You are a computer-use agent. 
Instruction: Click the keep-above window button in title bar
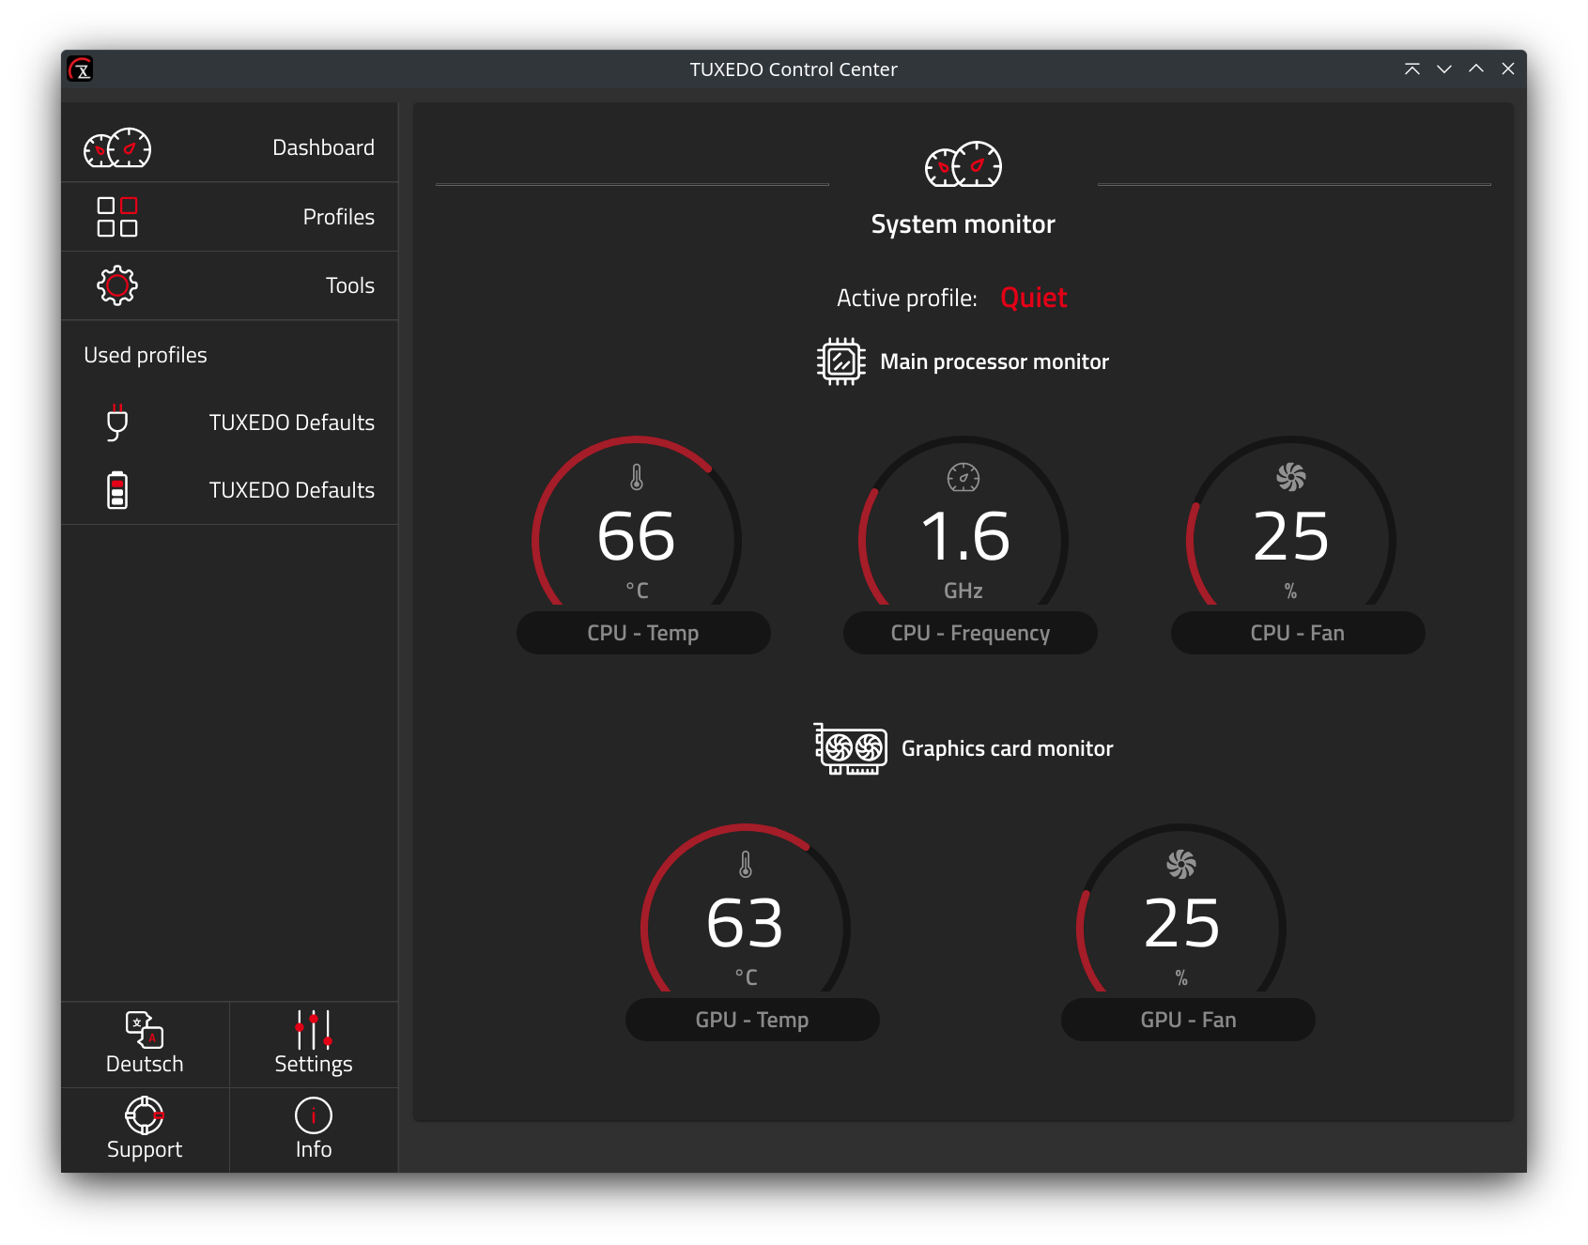(x=1412, y=69)
